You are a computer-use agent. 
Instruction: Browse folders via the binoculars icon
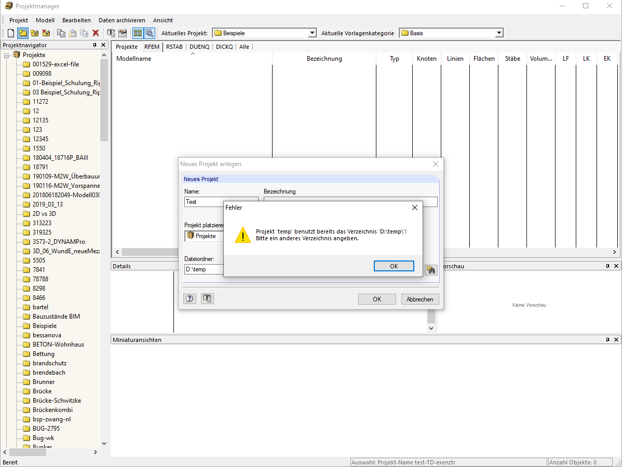click(431, 269)
